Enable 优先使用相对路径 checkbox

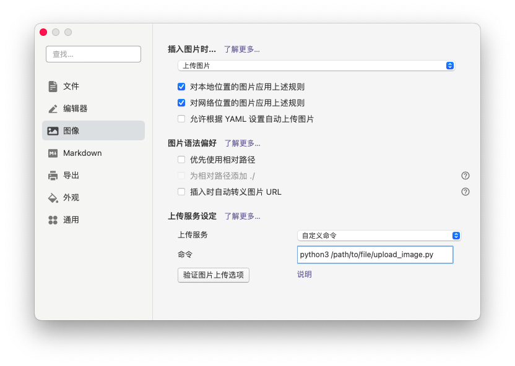click(181, 160)
